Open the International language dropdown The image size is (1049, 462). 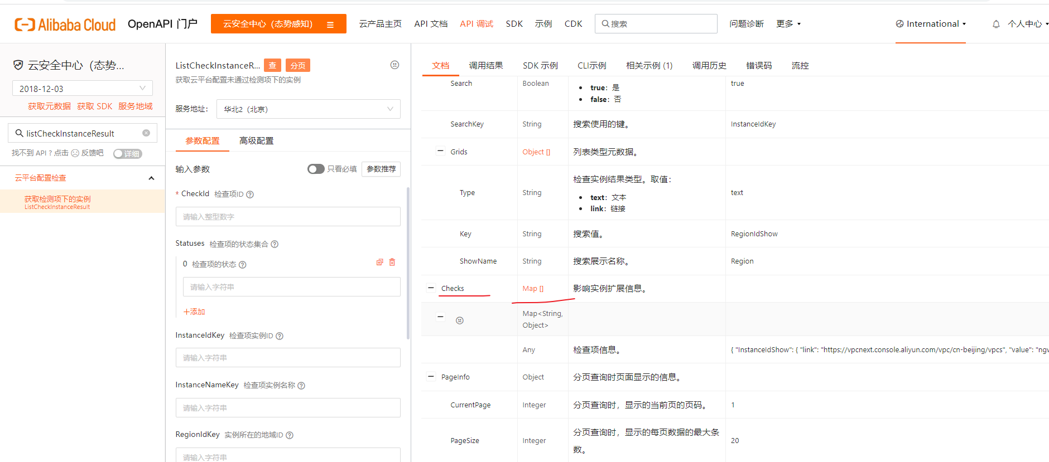[931, 24]
